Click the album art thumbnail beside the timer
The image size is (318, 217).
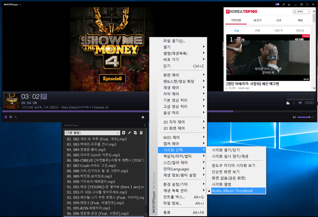(12, 101)
